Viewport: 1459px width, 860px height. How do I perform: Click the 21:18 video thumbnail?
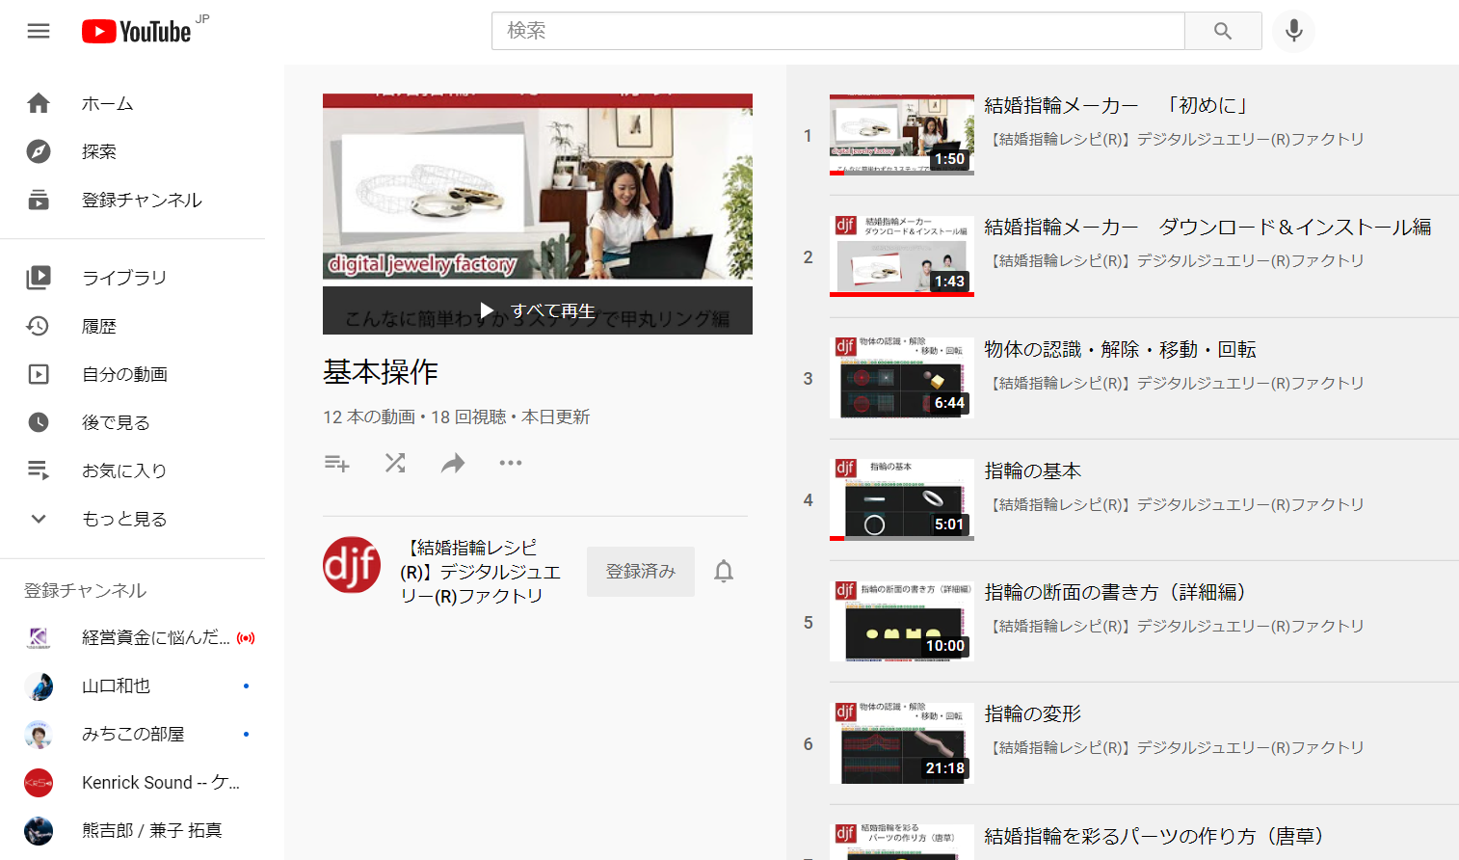pos(902,743)
